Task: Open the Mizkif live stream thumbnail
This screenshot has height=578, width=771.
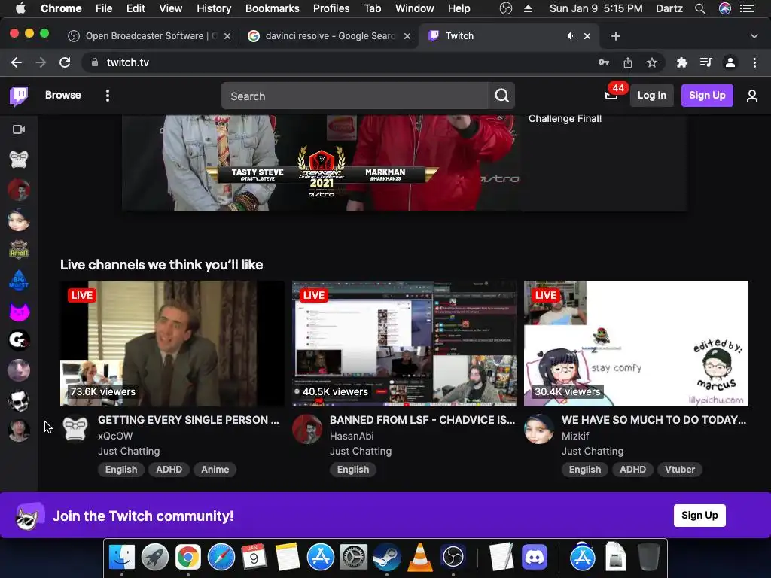Action: point(635,343)
